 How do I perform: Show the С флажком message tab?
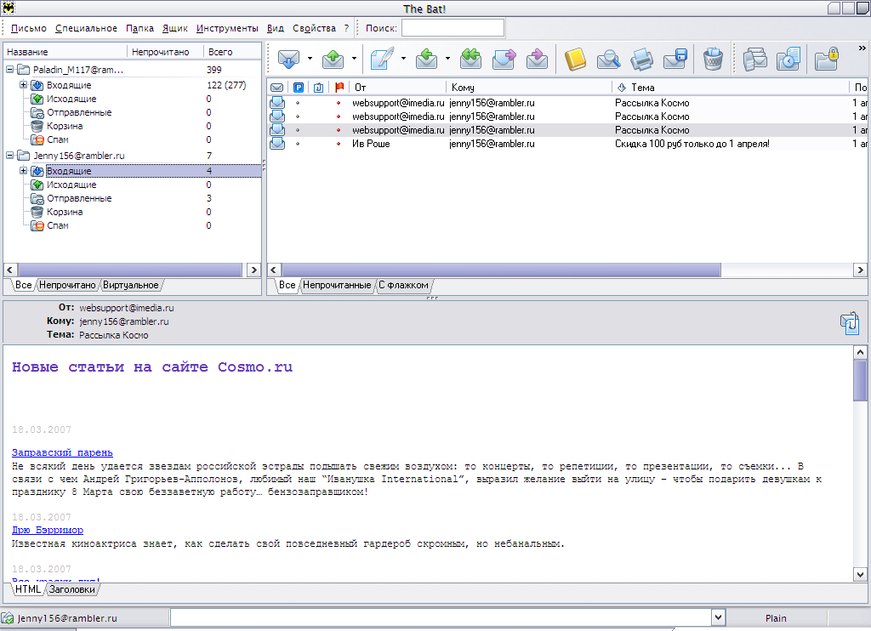tap(403, 285)
